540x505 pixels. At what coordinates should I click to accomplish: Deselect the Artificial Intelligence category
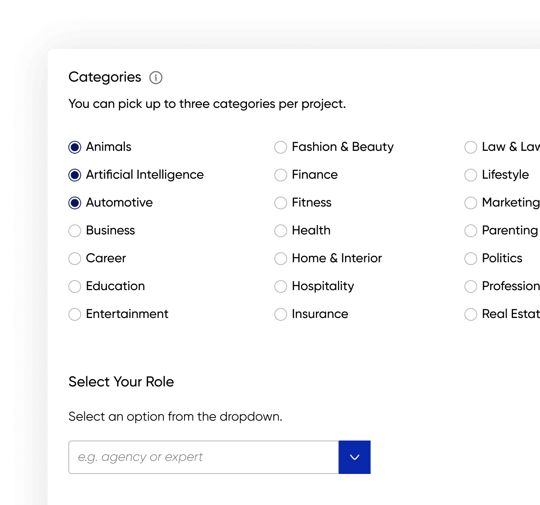75,175
